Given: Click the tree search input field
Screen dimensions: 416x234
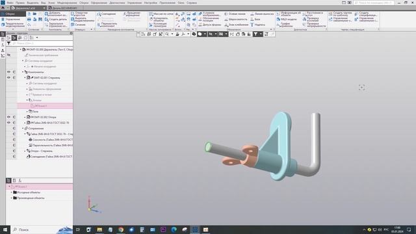Looking at the screenshot, I should 42,44.
